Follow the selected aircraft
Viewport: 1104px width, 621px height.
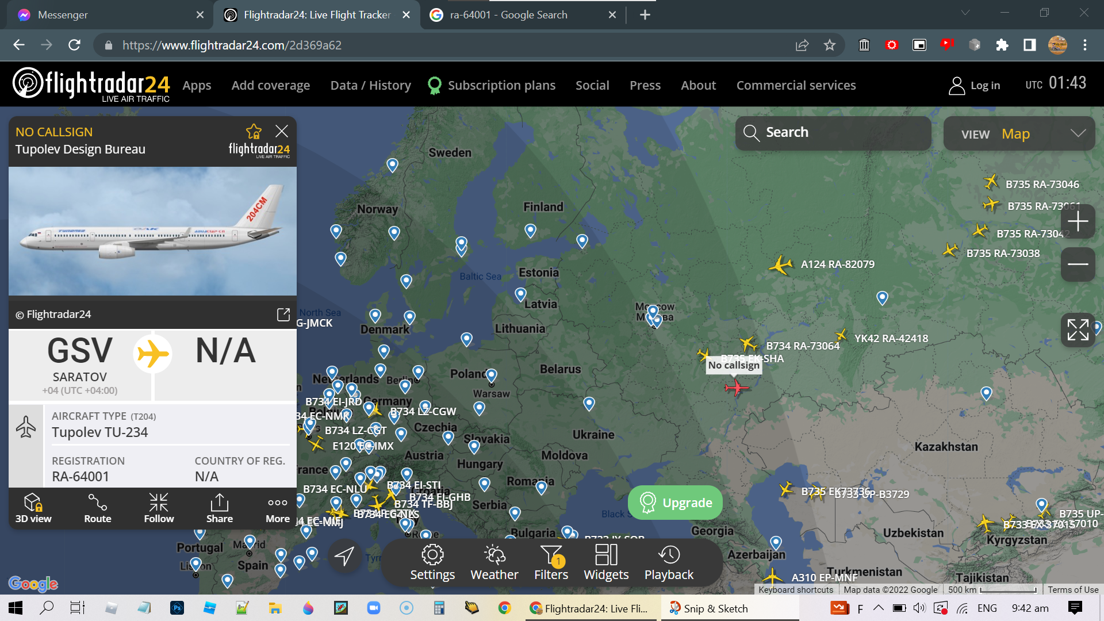[159, 508]
